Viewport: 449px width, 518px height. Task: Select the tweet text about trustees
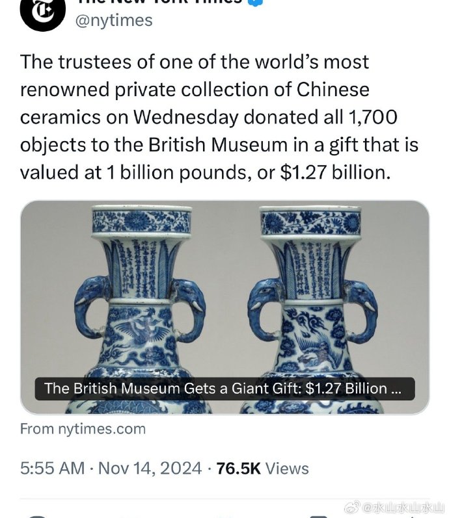click(219, 117)
